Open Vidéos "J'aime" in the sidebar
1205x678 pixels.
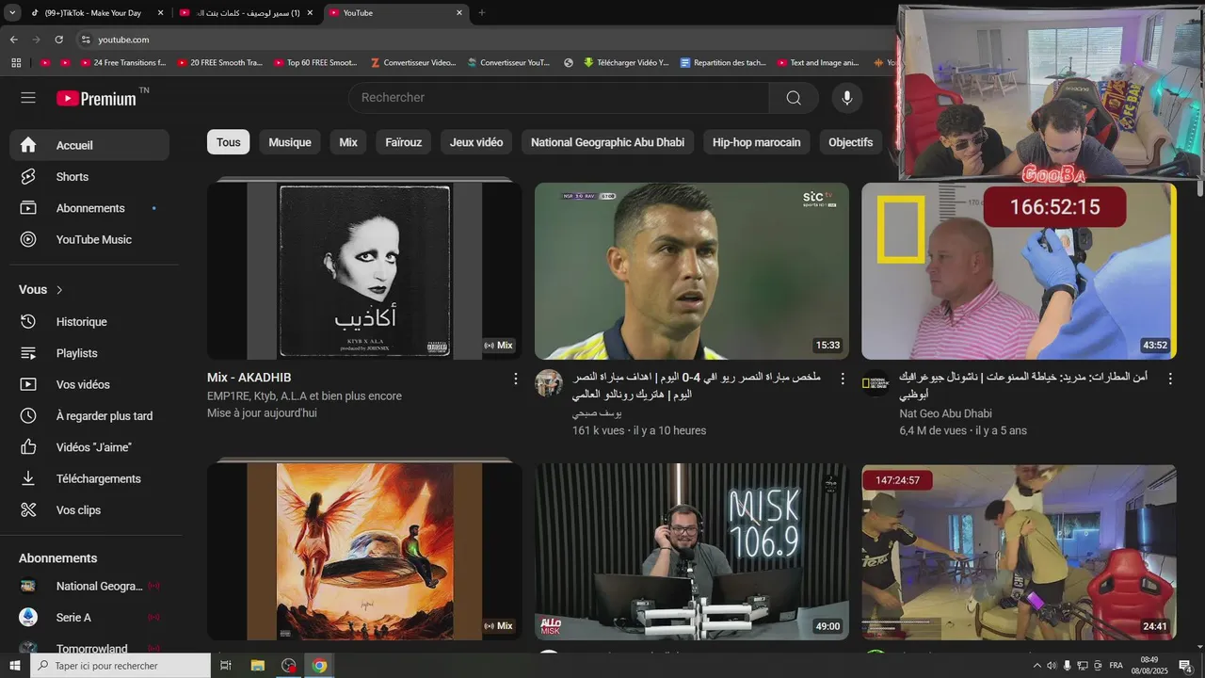point(89,447)
